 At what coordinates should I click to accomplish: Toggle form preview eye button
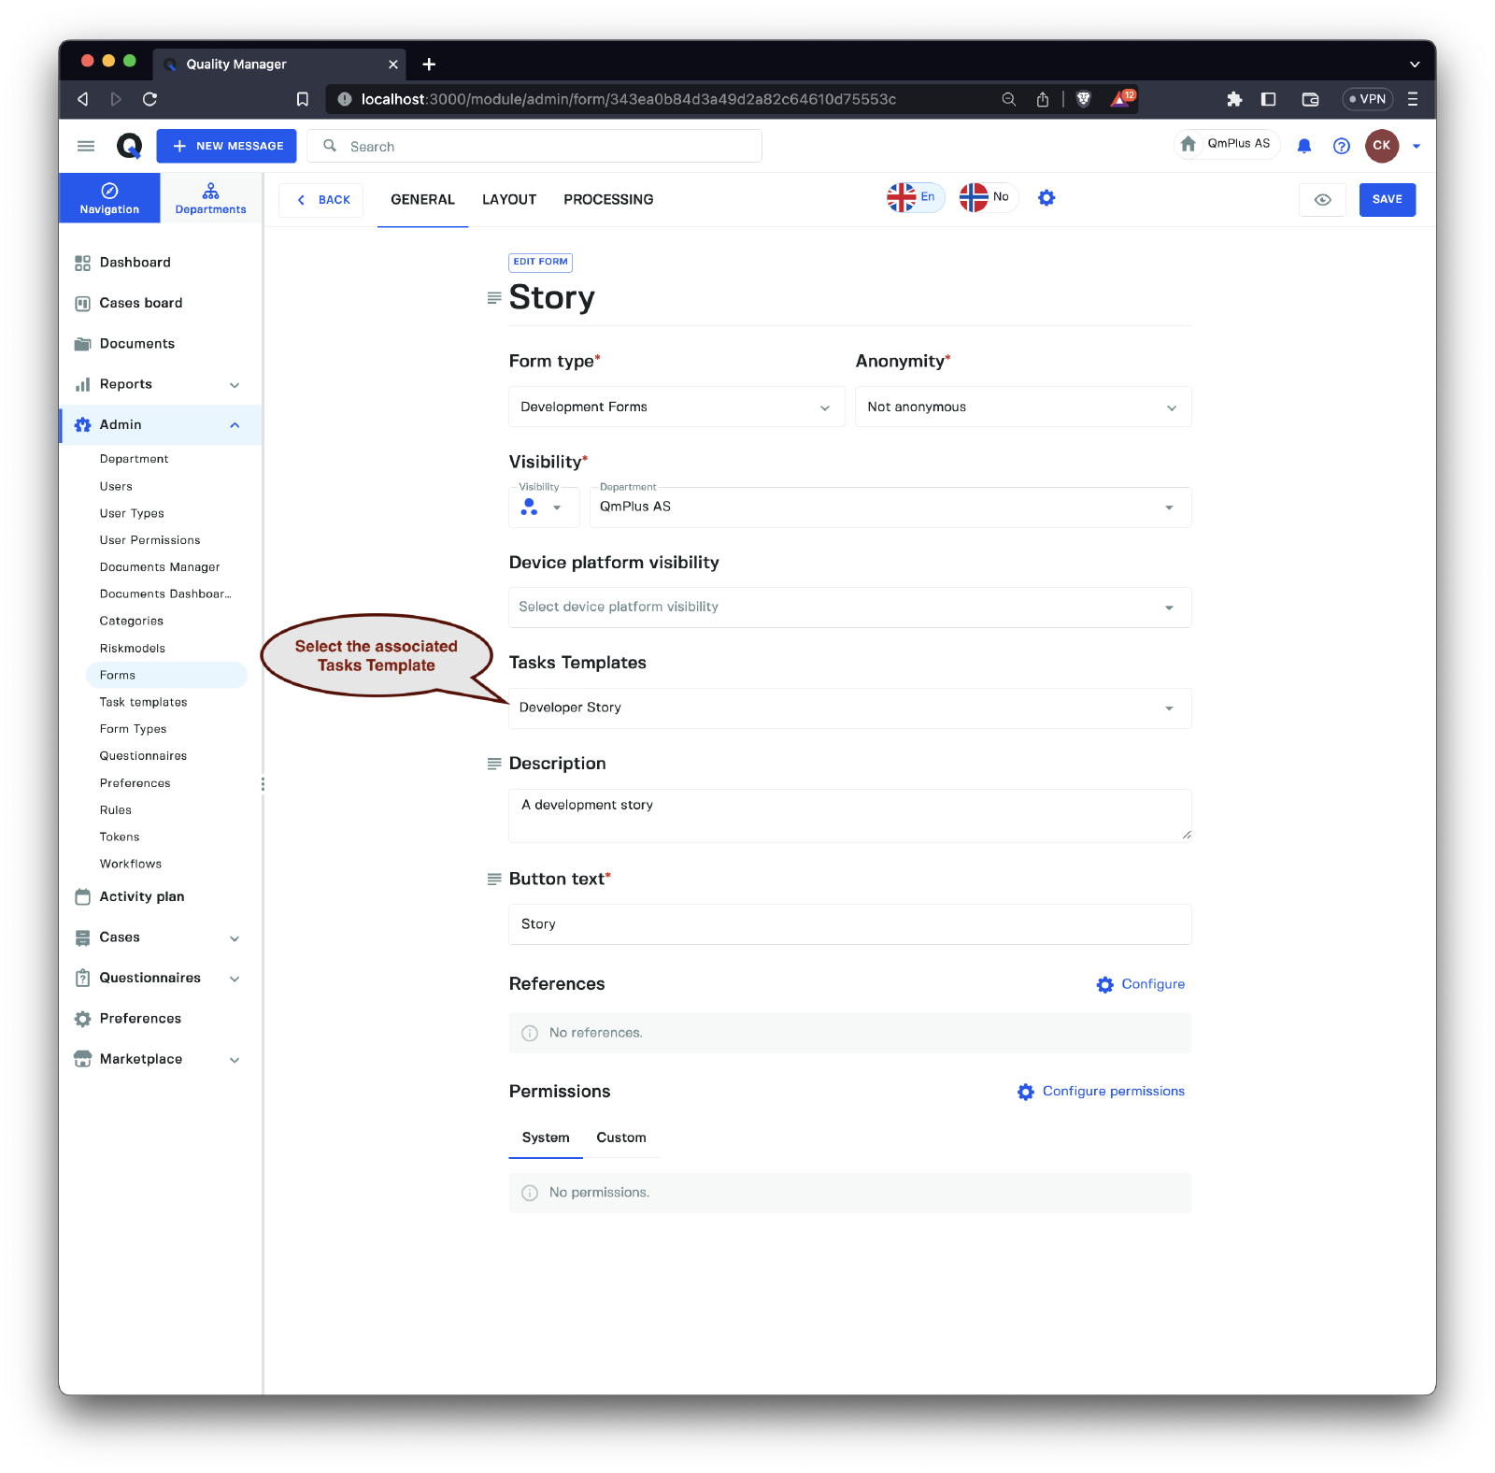pos(1322,199)
